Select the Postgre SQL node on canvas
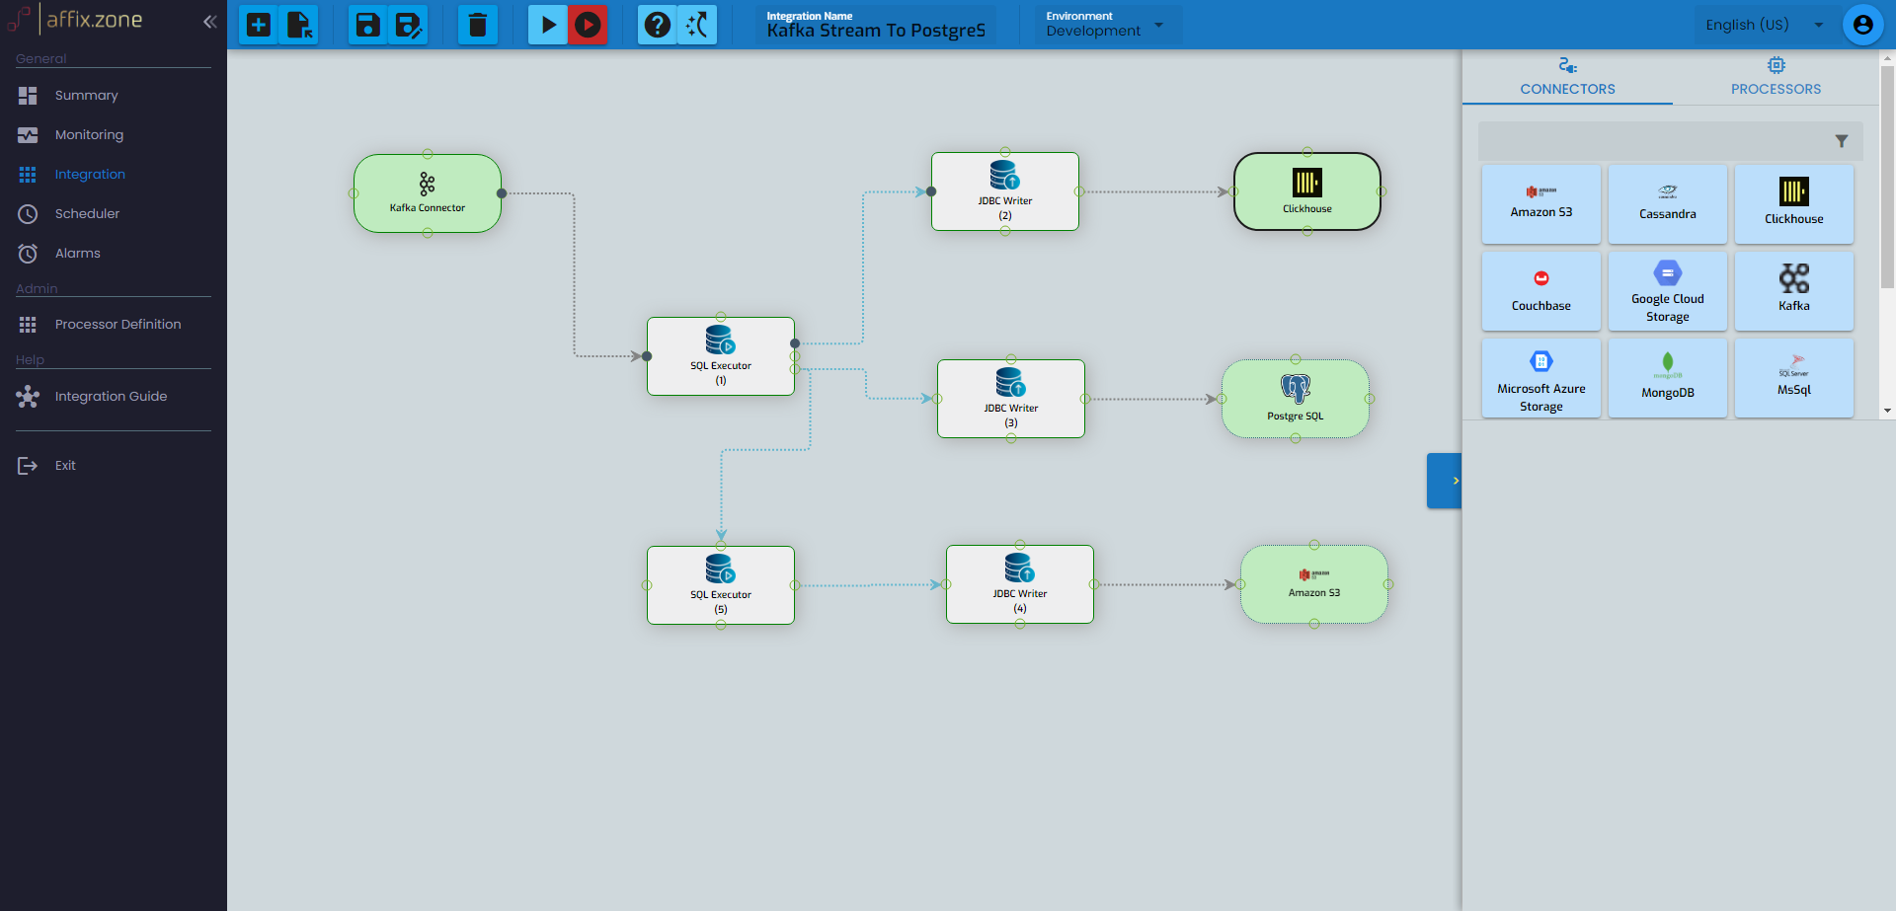The image size is (1896, 911). [x=1296, y=399]
